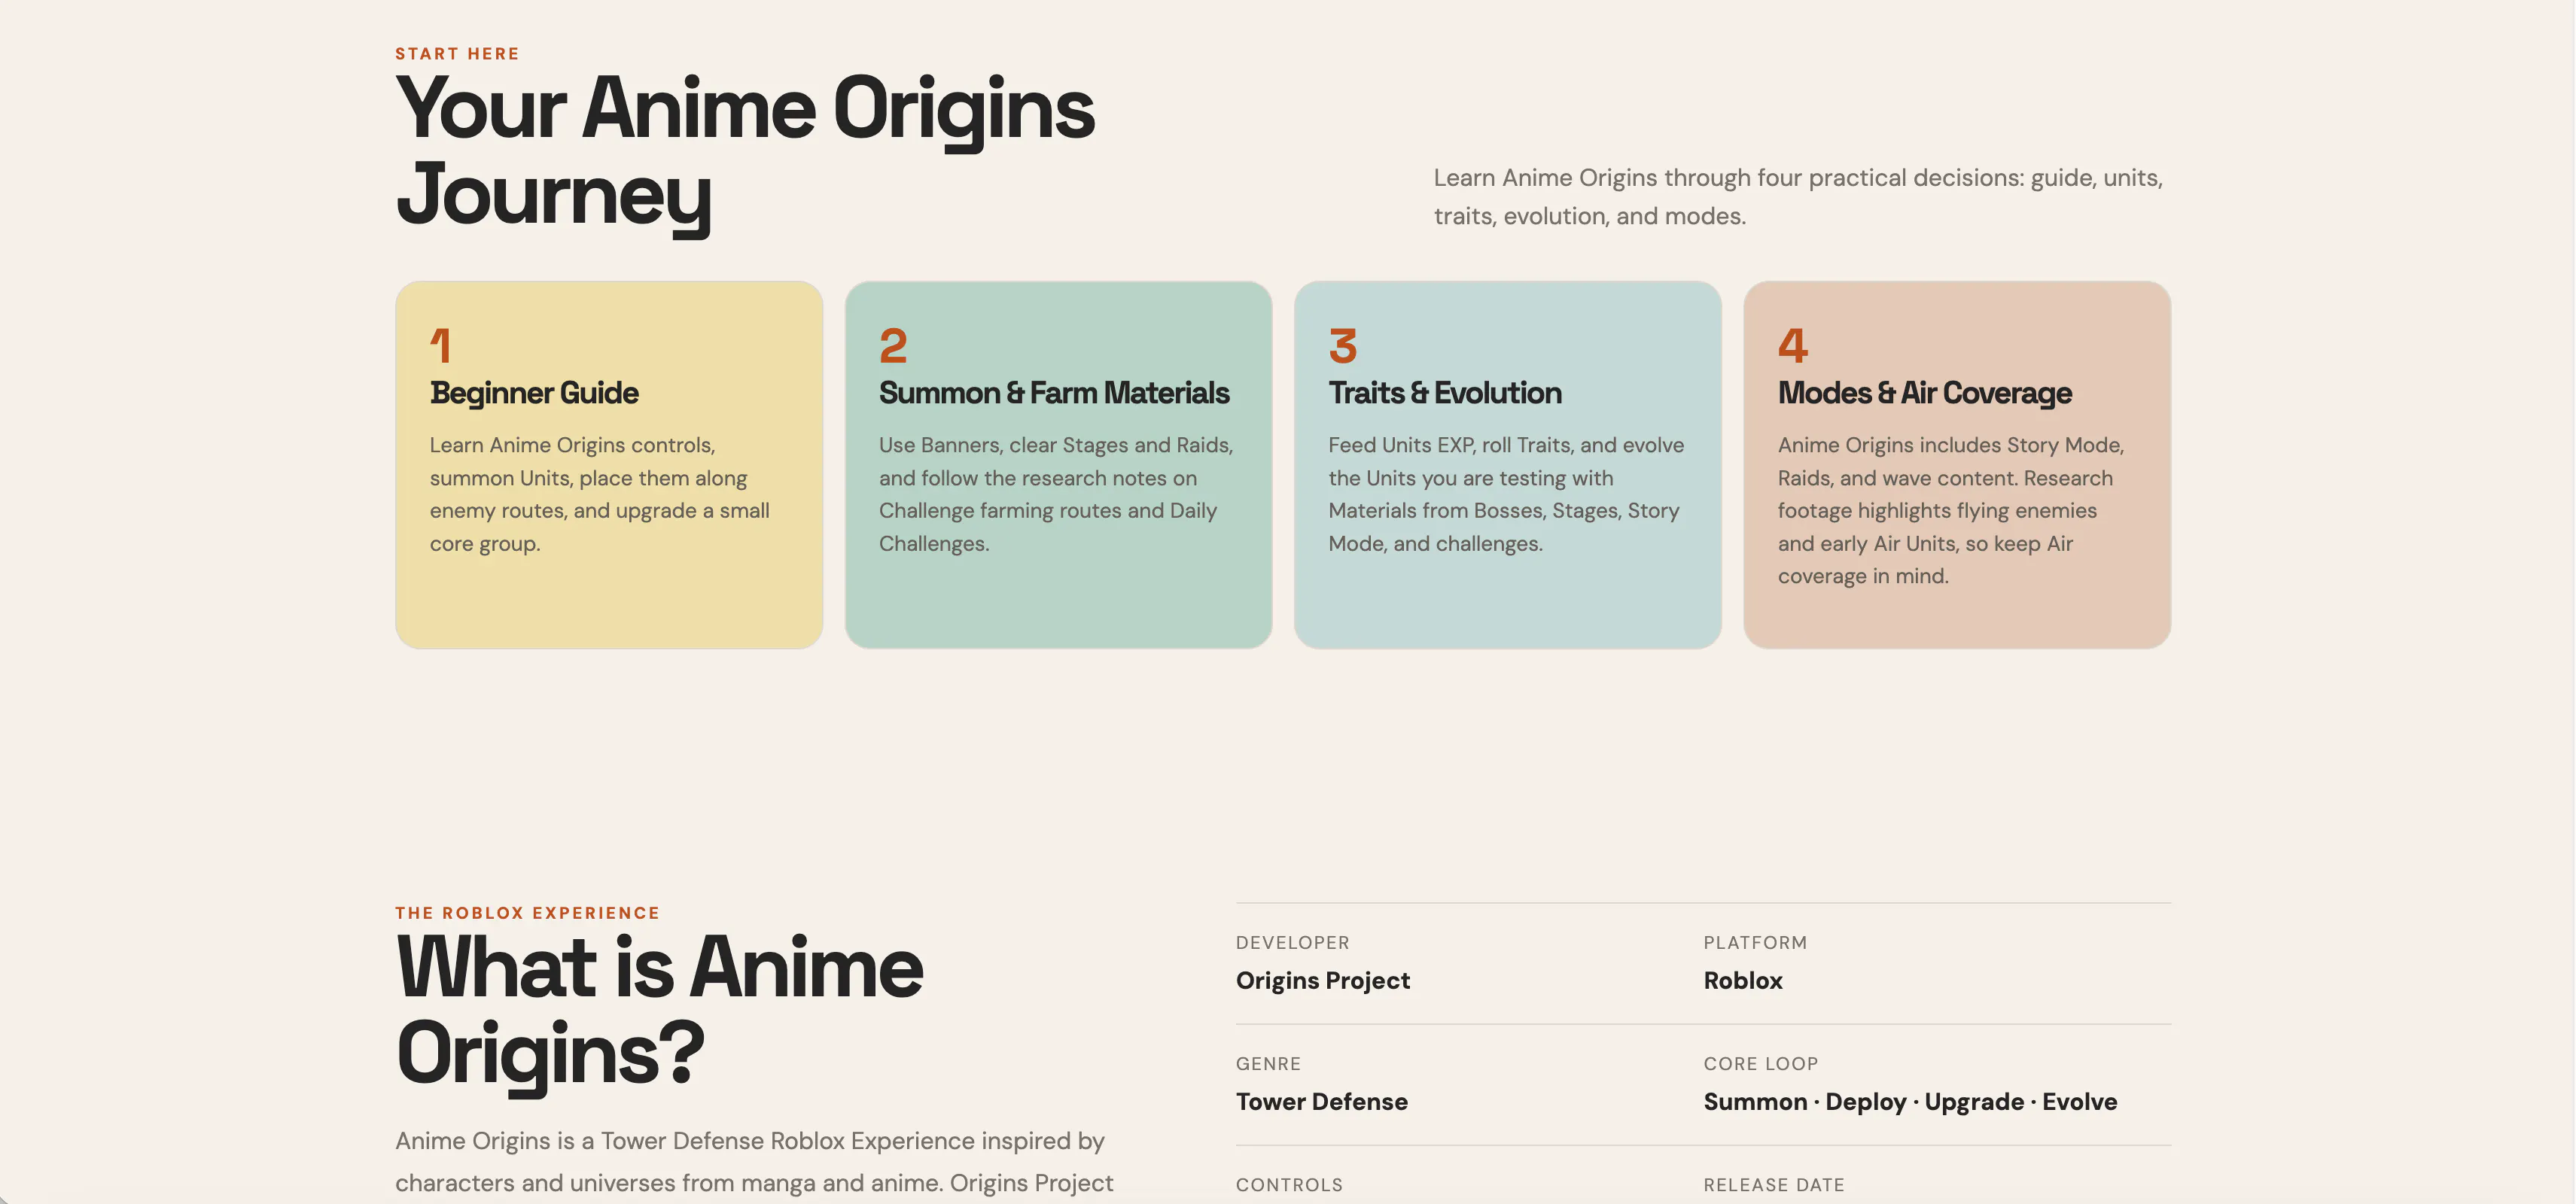Screen dimensions: 2576x1204
Task: Click 'Summon · Deploy · Upgrade · Evolve' value
Action: coord(1910,1102)
